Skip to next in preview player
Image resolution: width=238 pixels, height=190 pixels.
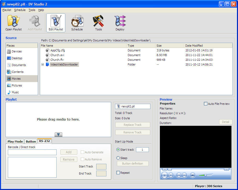click(184, 175)
